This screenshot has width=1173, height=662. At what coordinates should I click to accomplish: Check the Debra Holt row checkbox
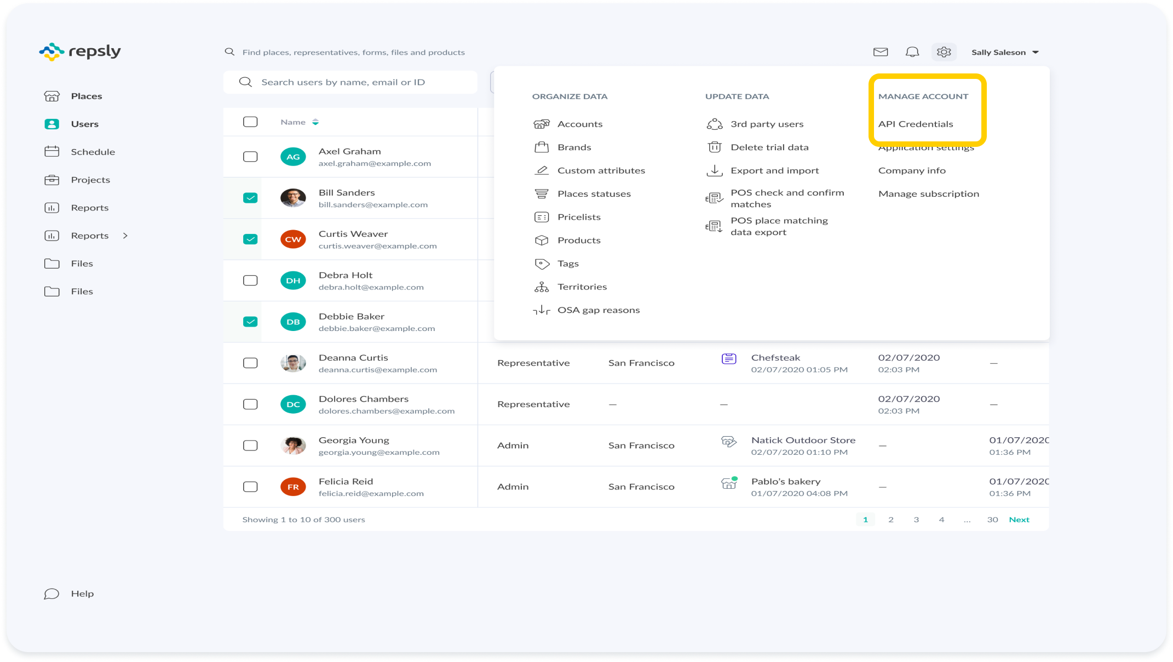click(x=250, y=281)
